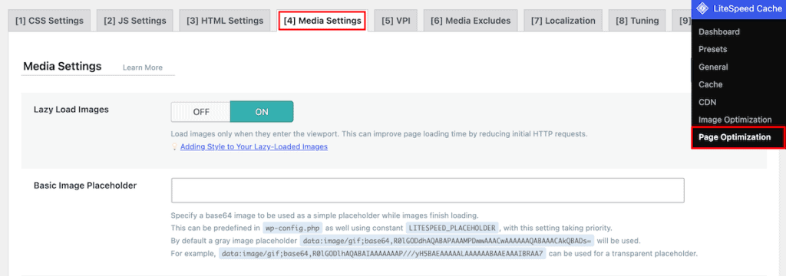
Task: Open the [4] Media Settings tab
Action: click(322, 21)
